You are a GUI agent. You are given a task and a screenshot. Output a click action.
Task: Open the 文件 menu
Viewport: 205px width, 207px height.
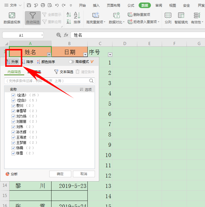click(x=13, y=5)
